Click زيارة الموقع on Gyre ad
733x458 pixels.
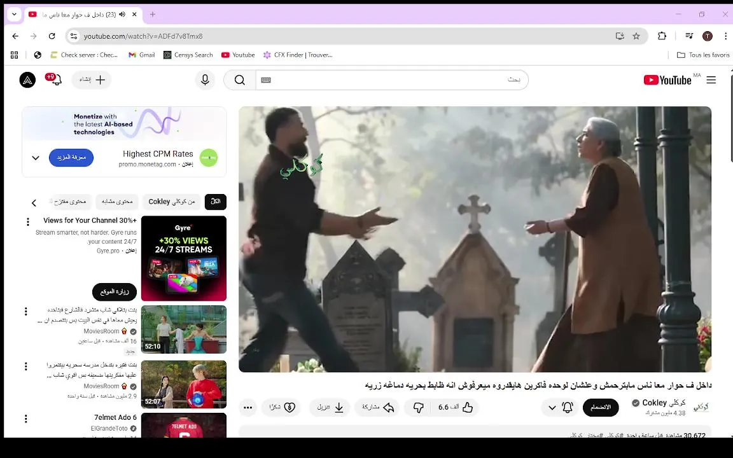point(115,291)
